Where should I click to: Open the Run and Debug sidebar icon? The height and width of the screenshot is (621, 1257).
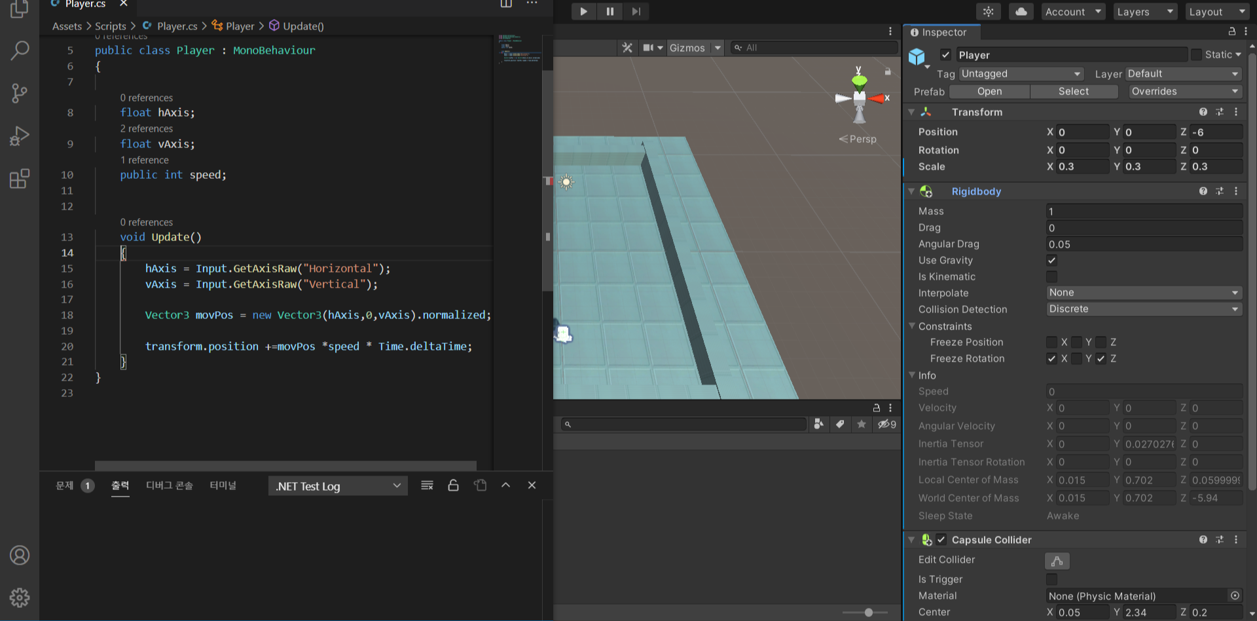click(20, 136)
